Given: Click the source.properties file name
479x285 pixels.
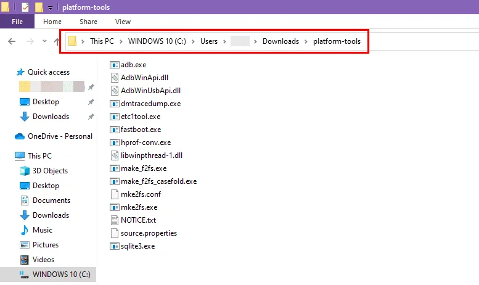Looking at the screenshot, I should [149, 233].
